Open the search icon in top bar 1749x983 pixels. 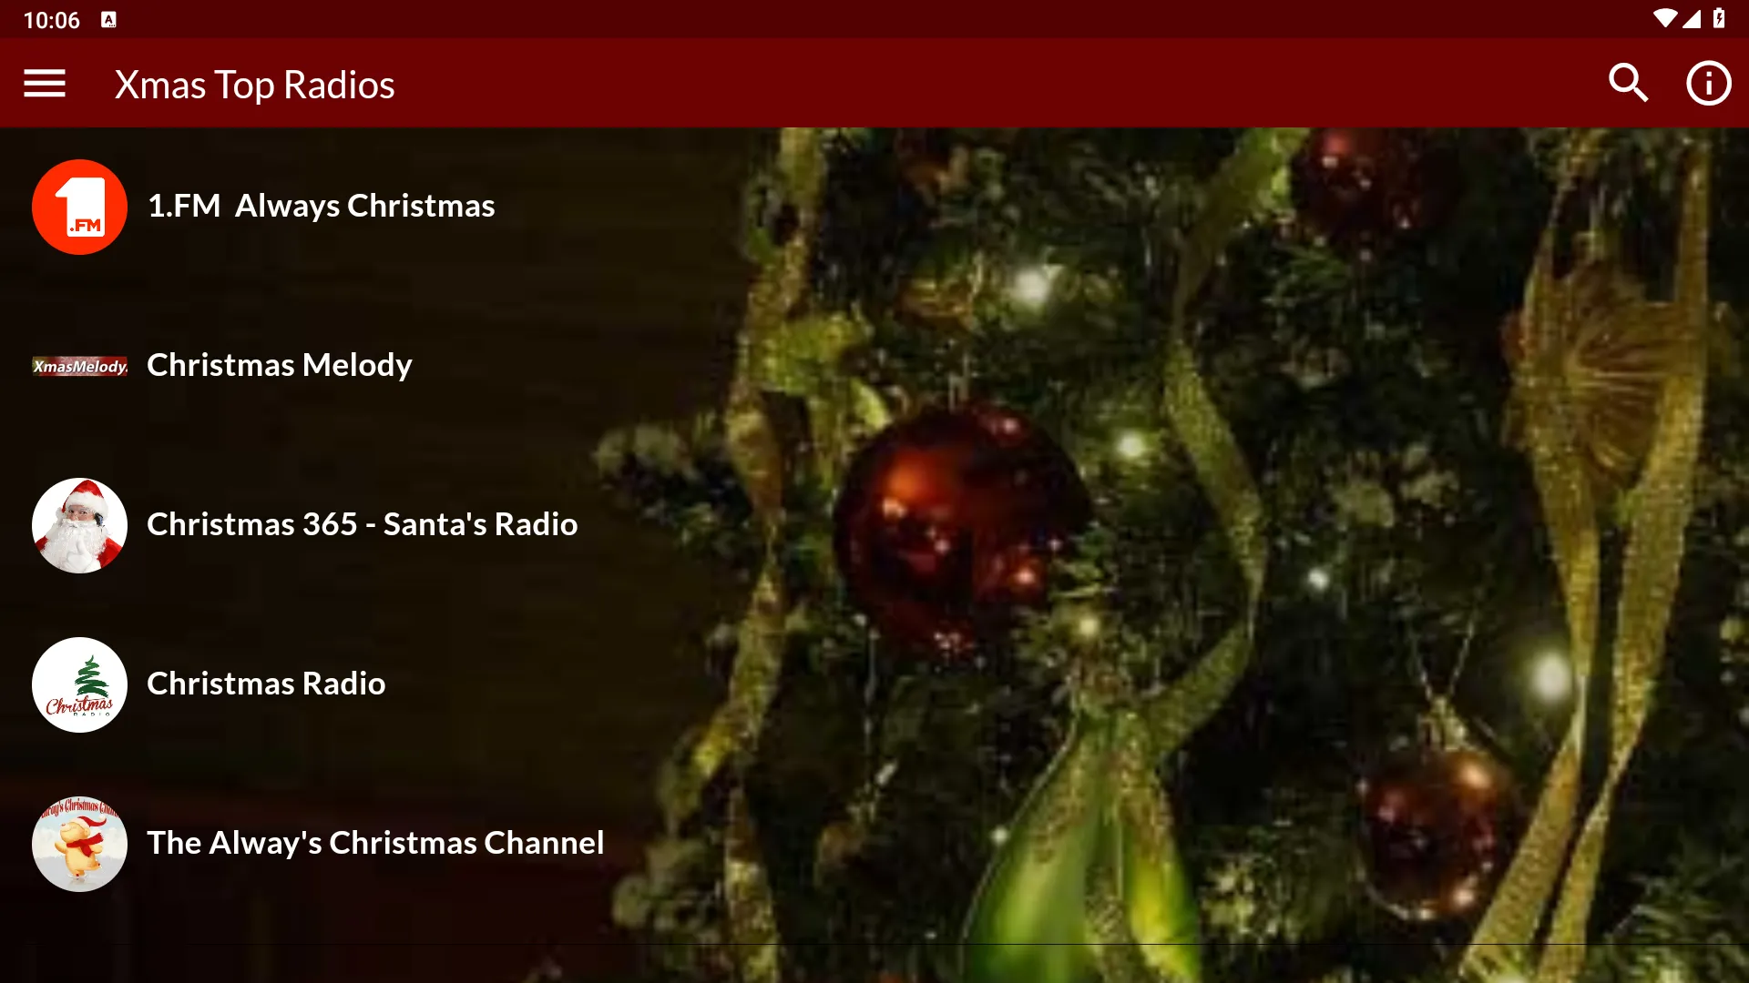point(1630,84)
